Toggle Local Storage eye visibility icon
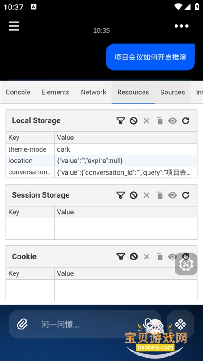Viewport: 203px width, 361px height. pyautogui.click(x=172, y=120)
